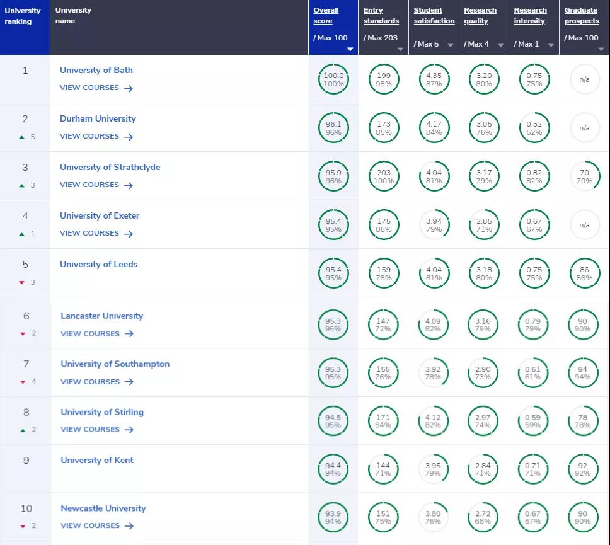Click View Courses arrow for Southampton
The image size is (610, 545).
(129, 382)
